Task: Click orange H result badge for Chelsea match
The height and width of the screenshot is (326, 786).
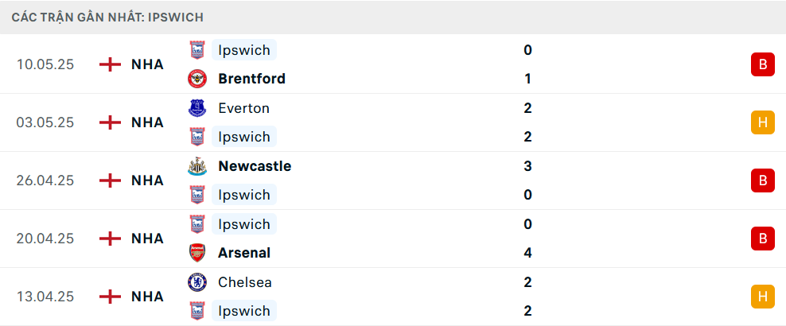Action: pyautogui.click(x=762, y=297)
